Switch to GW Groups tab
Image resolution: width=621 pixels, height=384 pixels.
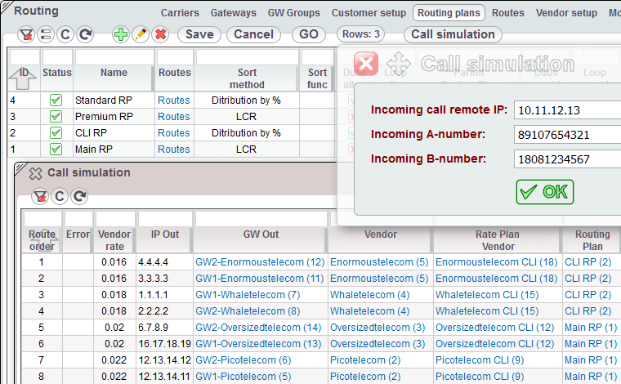pos(294,13)
